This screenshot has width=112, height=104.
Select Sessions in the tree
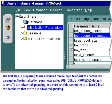click(x=34, y=33)
